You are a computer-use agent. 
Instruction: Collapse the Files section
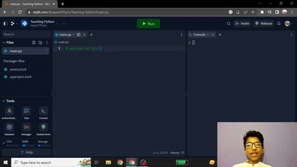pos(4,43)
